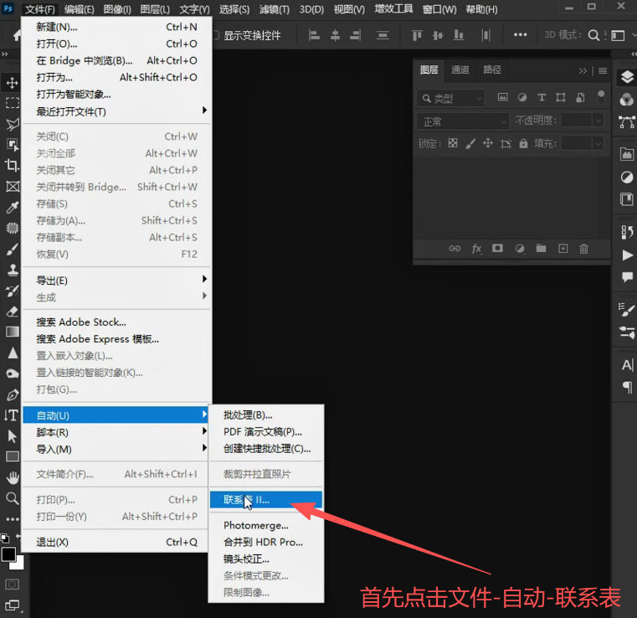
Task: Click add layer style fx icon
Action: 476,248
